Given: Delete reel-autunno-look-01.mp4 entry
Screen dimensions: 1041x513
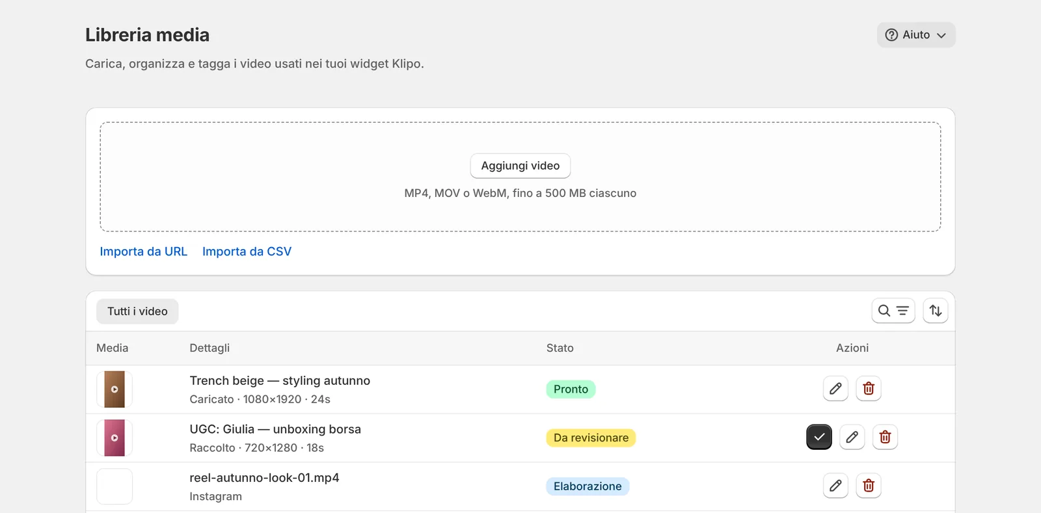Looking at the screenshot, I should 869,486.
